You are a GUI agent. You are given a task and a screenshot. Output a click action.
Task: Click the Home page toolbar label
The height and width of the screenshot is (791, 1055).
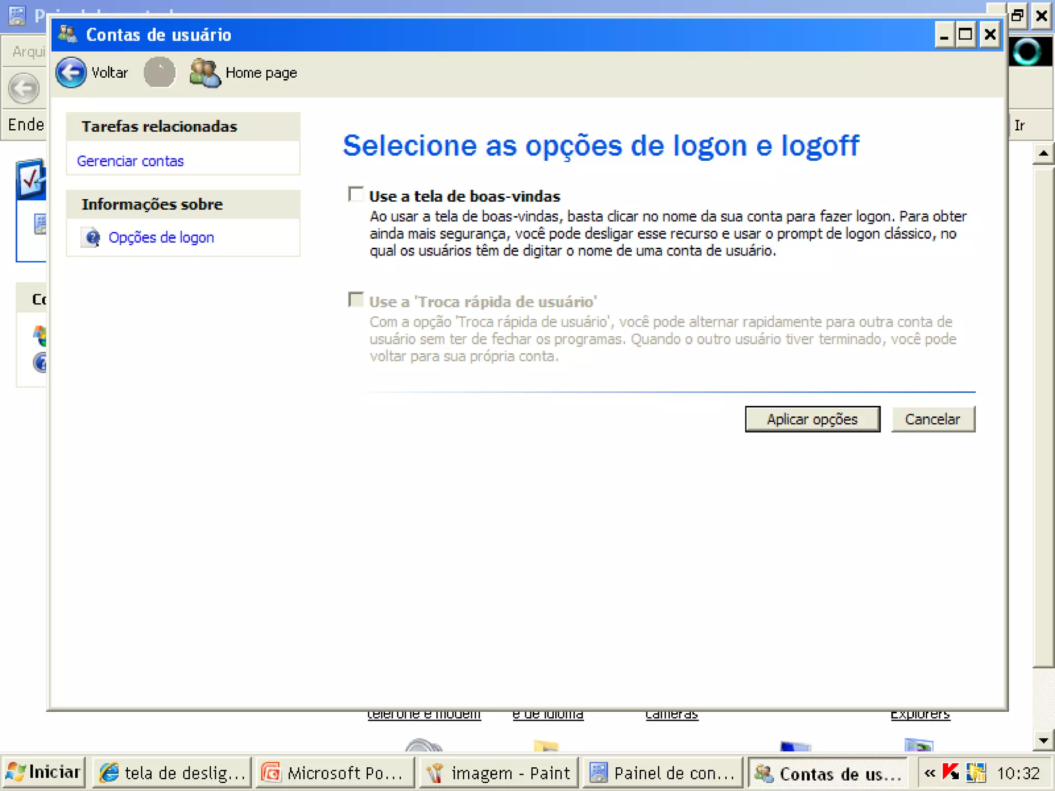click(x=261, y=73)
